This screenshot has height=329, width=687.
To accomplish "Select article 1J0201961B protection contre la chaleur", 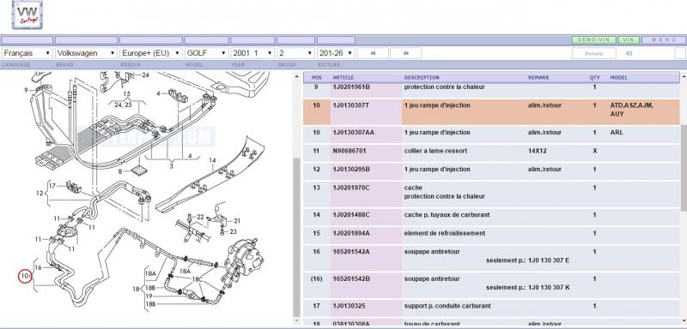I will point(491,90).
